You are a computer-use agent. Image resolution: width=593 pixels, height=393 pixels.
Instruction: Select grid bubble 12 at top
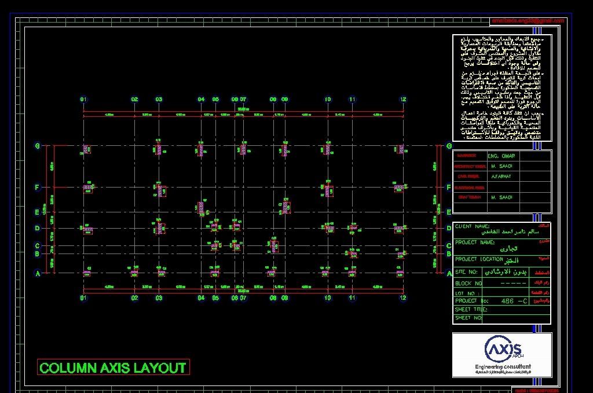[x=403, y=100]
